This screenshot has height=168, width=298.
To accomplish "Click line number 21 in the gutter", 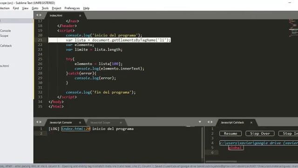I will click(40, 40).
